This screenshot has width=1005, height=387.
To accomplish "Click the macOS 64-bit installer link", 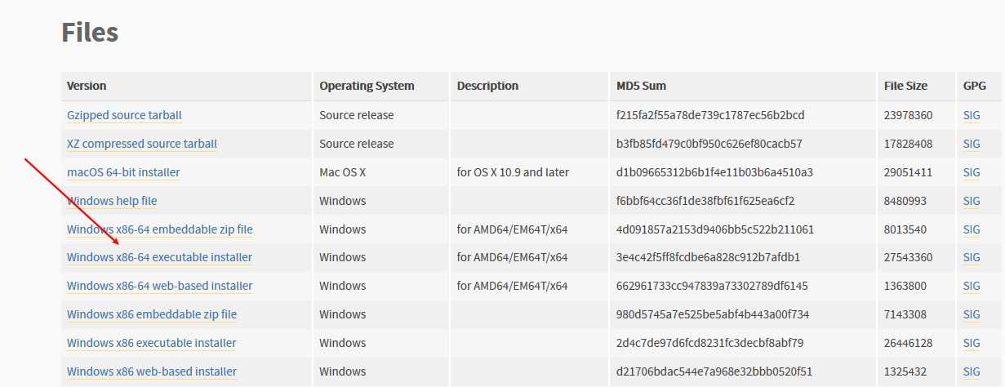I will (x=123, y=172).
